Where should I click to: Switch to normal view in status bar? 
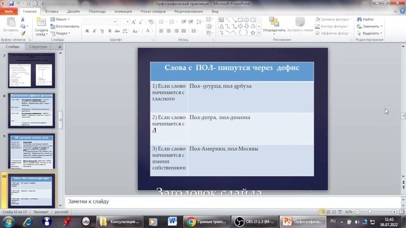[x=322, y=212]
